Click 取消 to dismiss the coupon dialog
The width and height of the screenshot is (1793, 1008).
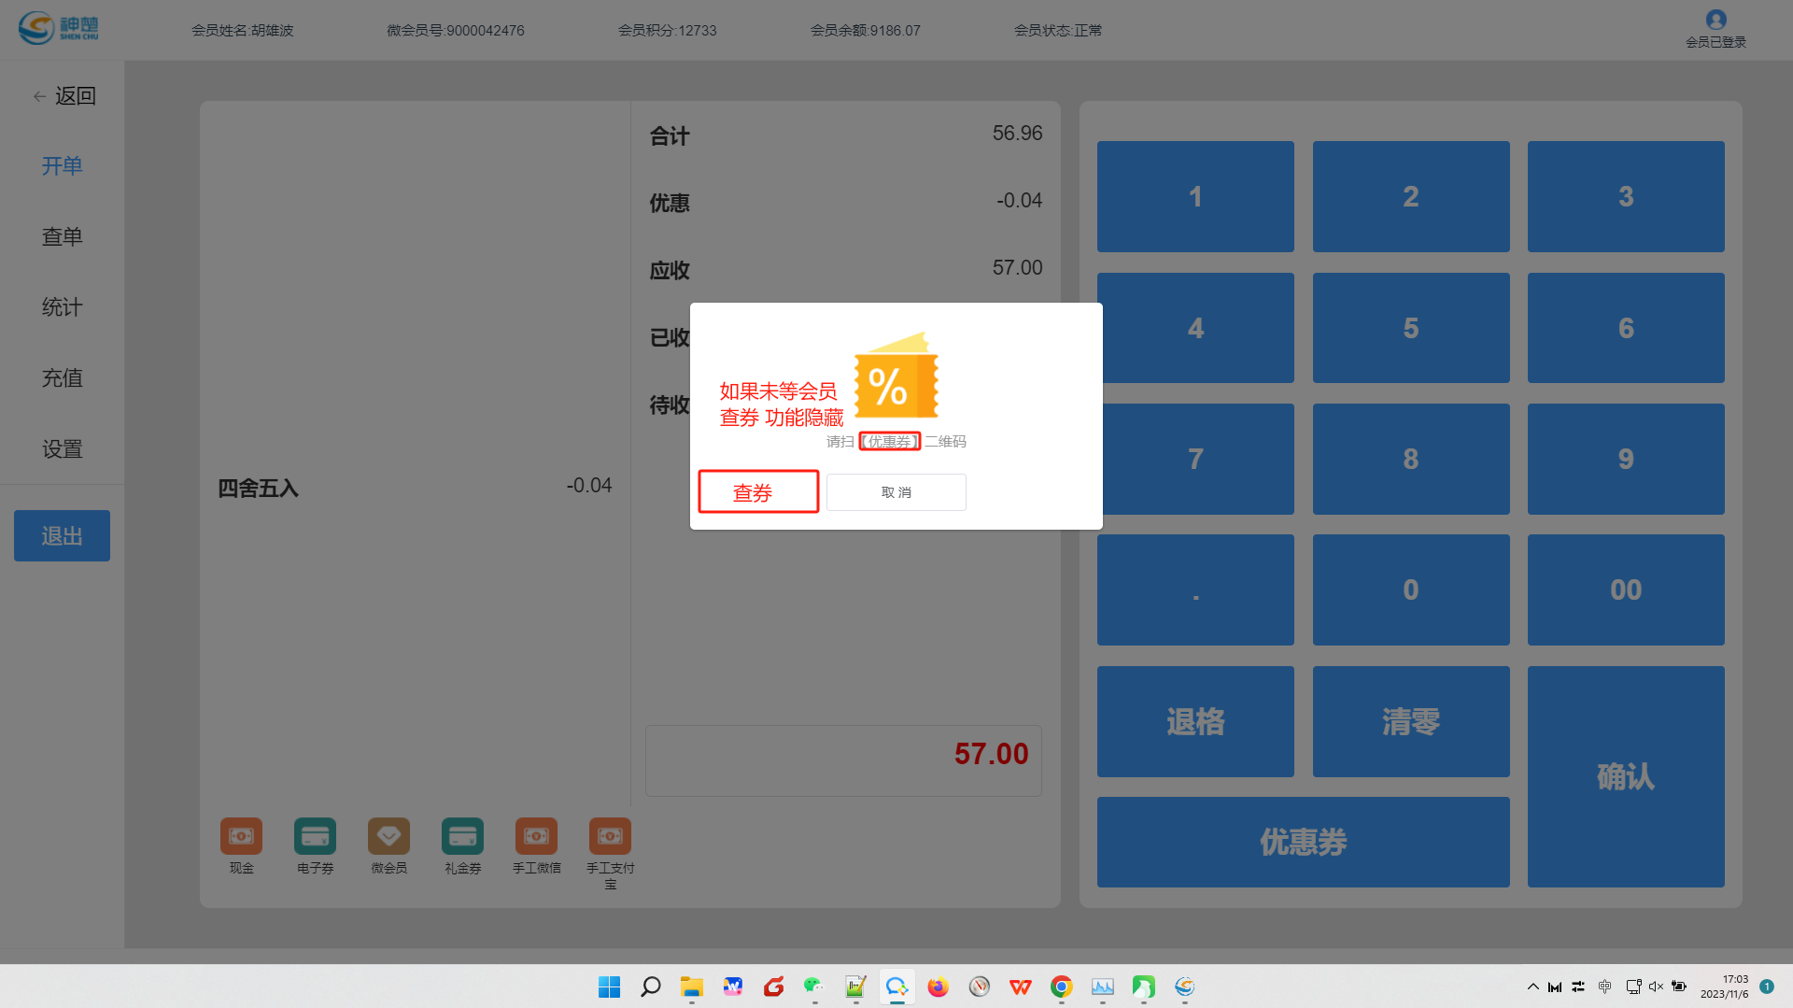pos(896,492)
